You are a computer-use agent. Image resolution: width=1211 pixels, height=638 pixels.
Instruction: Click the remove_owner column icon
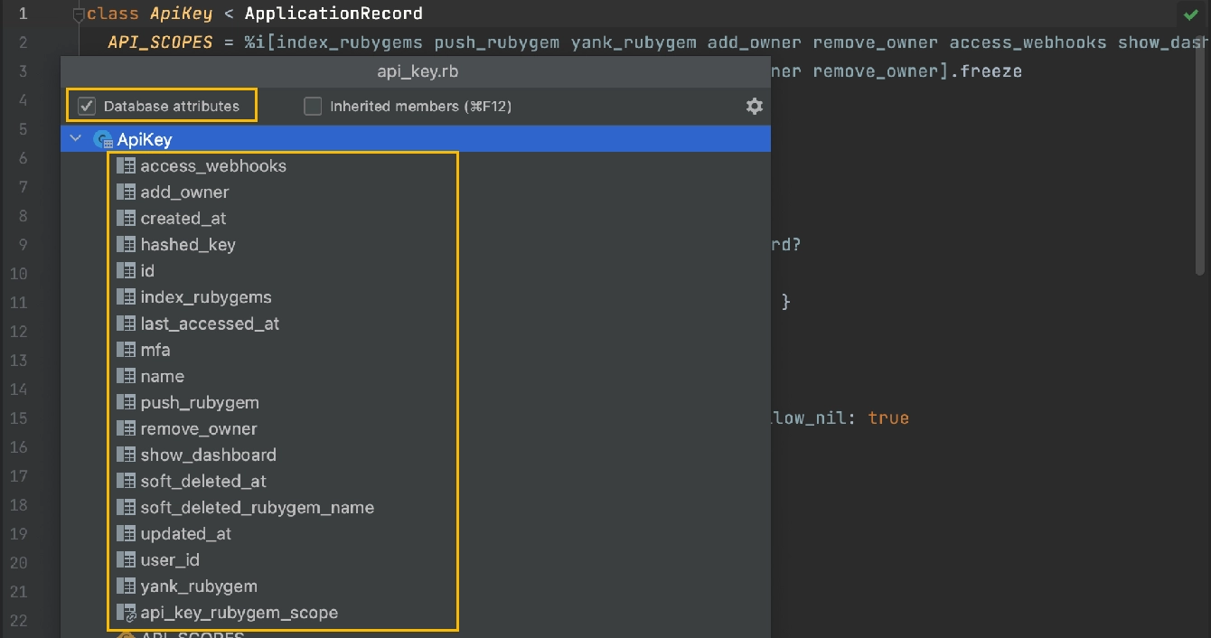pyautogui.click(x=127, y=428)
